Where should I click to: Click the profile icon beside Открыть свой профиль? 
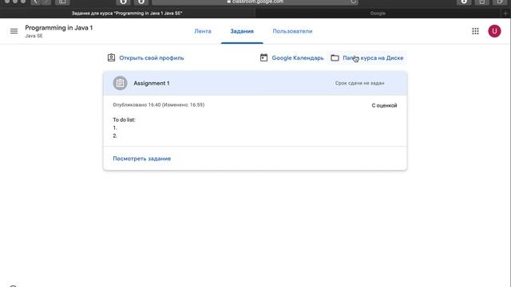112,57
